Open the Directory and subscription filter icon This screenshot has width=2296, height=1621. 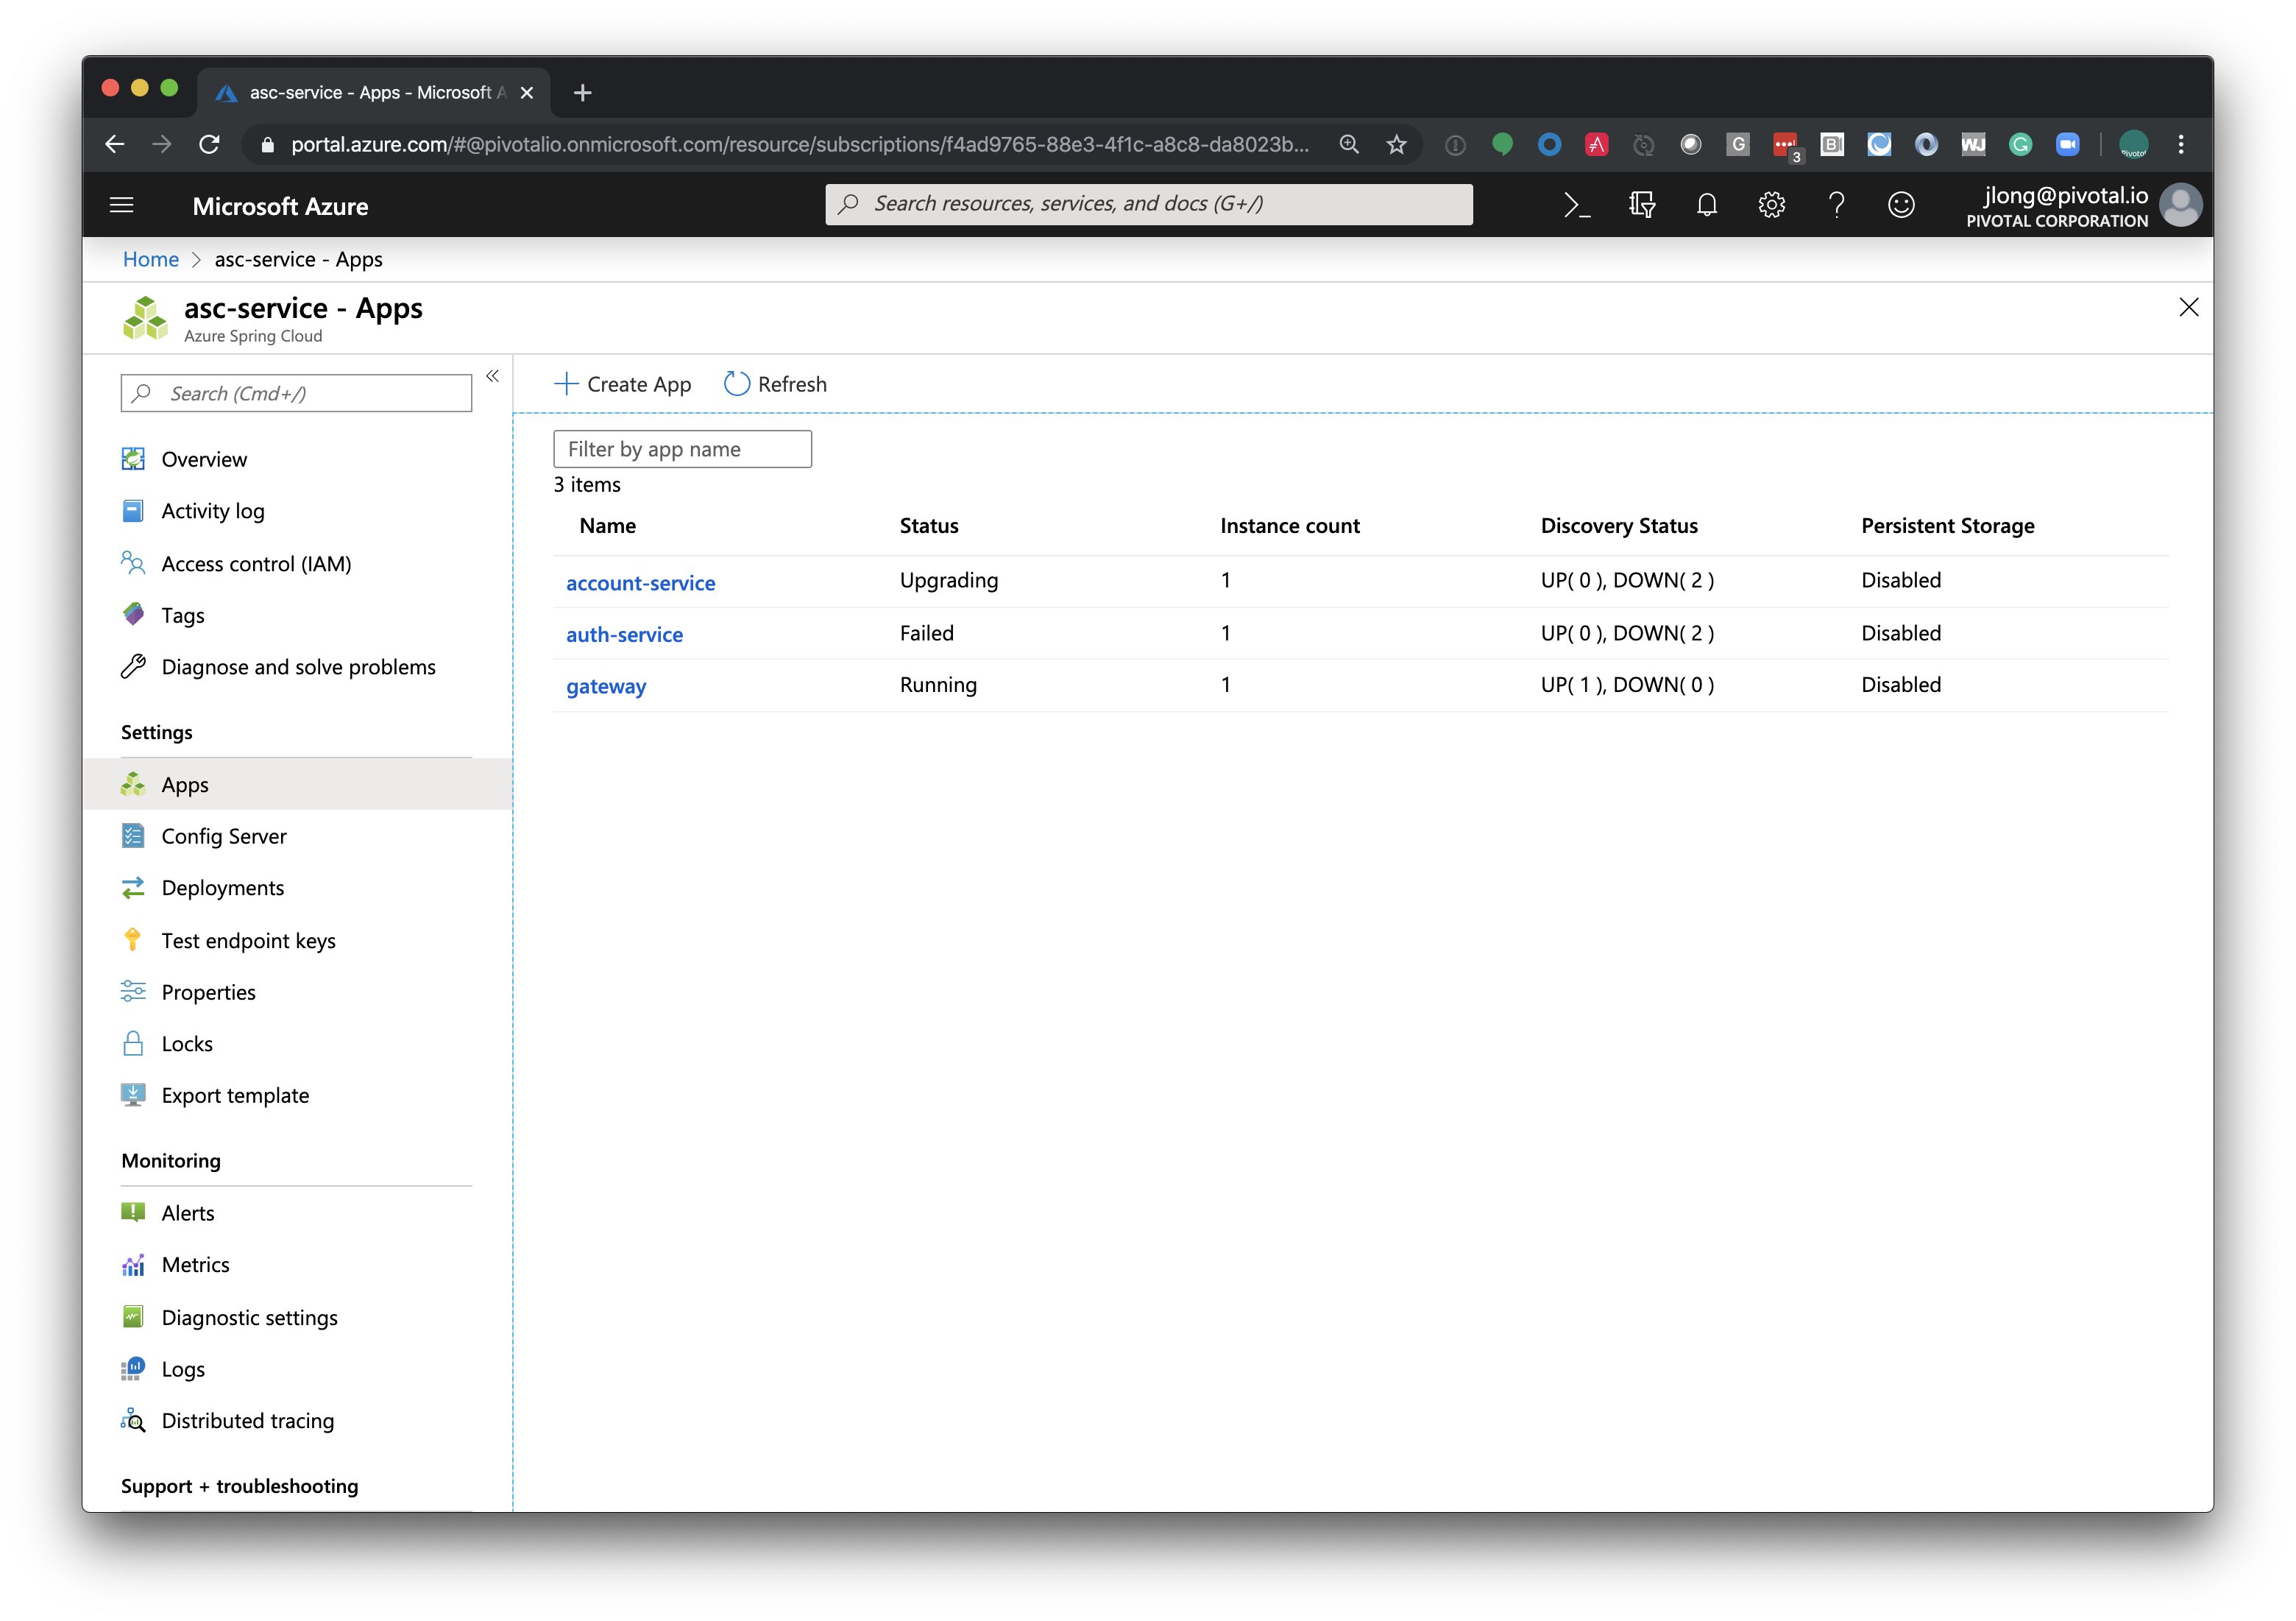[1642, 205]
